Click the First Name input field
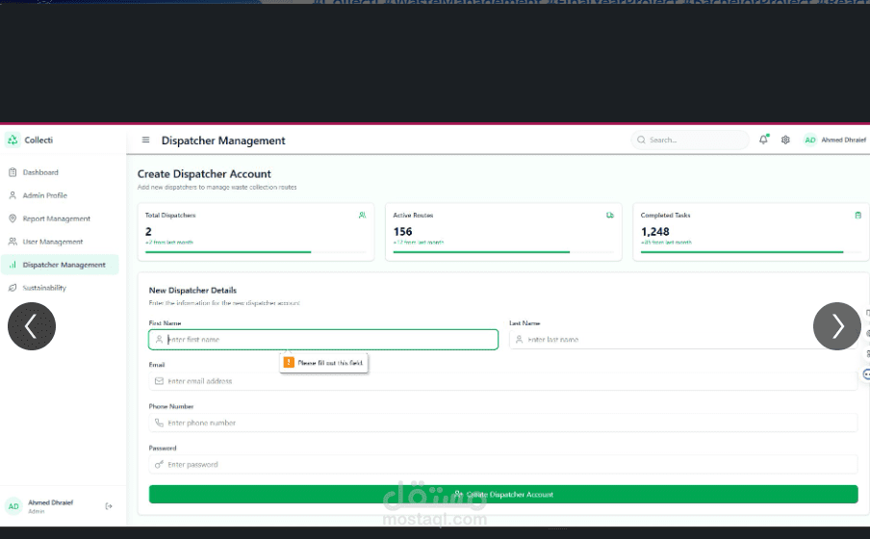The image size is (870, 539). tap(323, 339)
